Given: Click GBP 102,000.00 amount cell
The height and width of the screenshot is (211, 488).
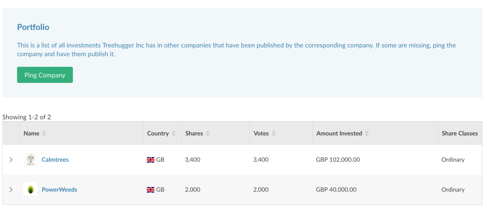Looking at the screenshot, I should point(338,160).
